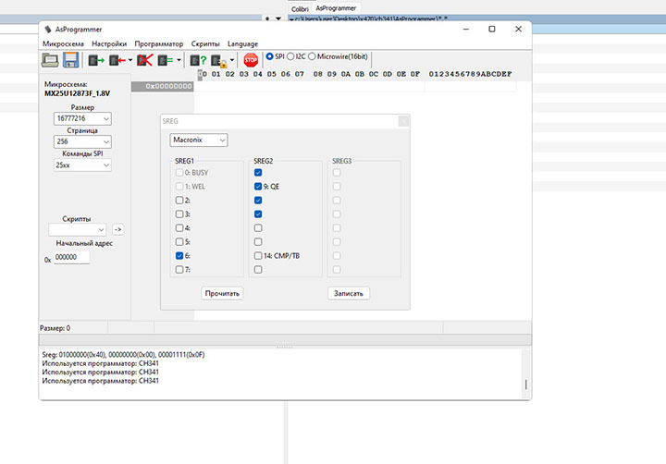The image size is (666, 464).
Task: Read the chip with the green arrow icon
Action: [96, 60]
